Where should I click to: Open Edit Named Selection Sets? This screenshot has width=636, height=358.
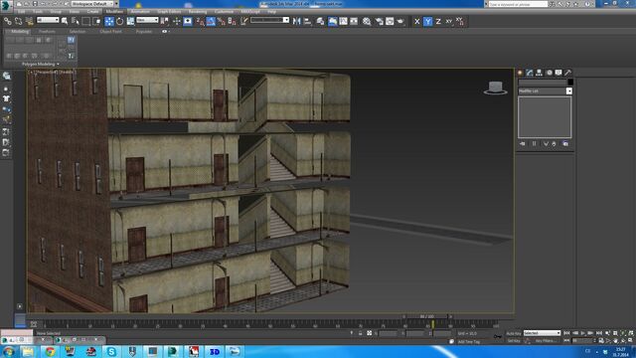[x=243, y=21]
